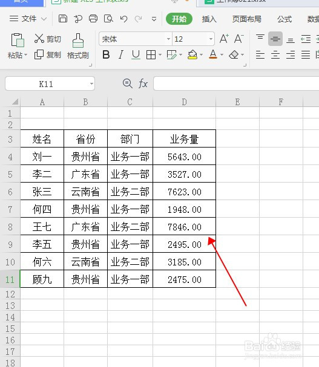Expand Name Box K11 dropdown
The width and height of the screenshot is (319, 367).
click(91, 83)
